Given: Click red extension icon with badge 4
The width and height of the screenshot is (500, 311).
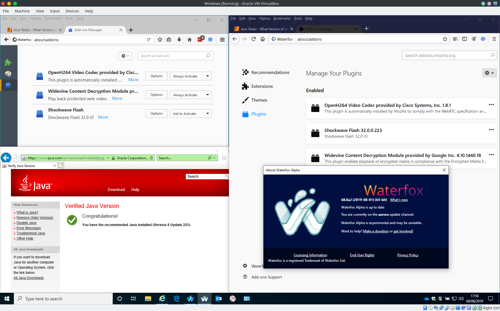Looking at the screenshot, I should point(201,39).
